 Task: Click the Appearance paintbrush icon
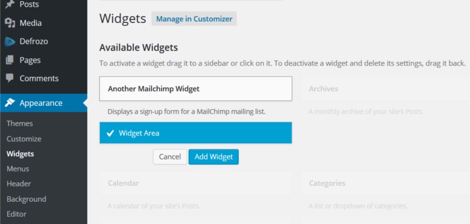tap(10, 103)
